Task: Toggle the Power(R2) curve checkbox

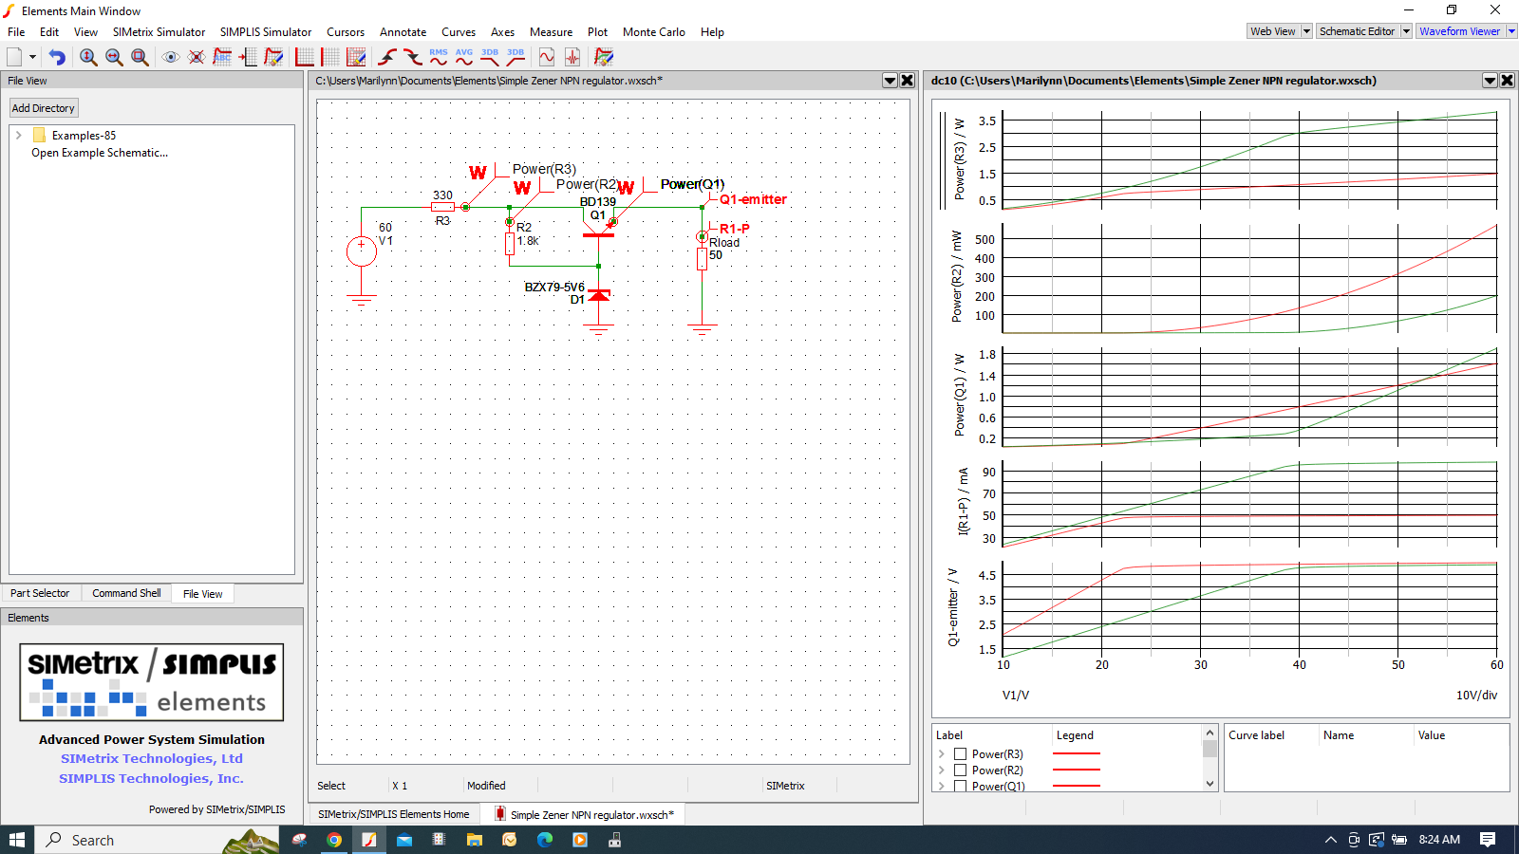Action: coord(960,770)
